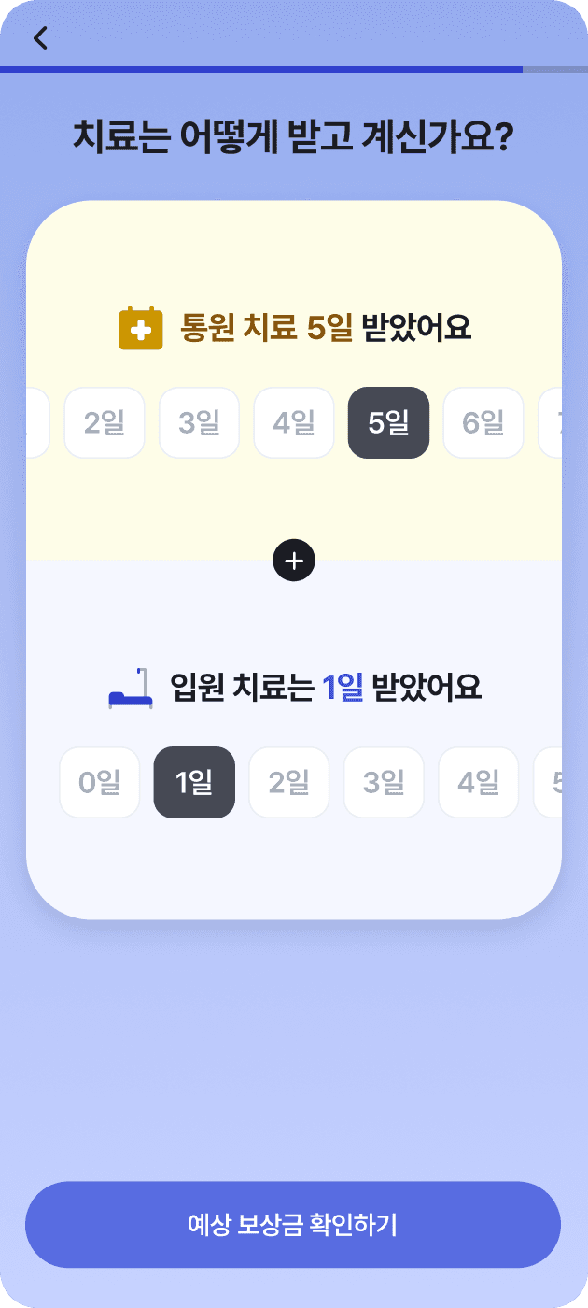
Task: Select 3일 for outpatient treatment
Action: (x=200, y=423)
